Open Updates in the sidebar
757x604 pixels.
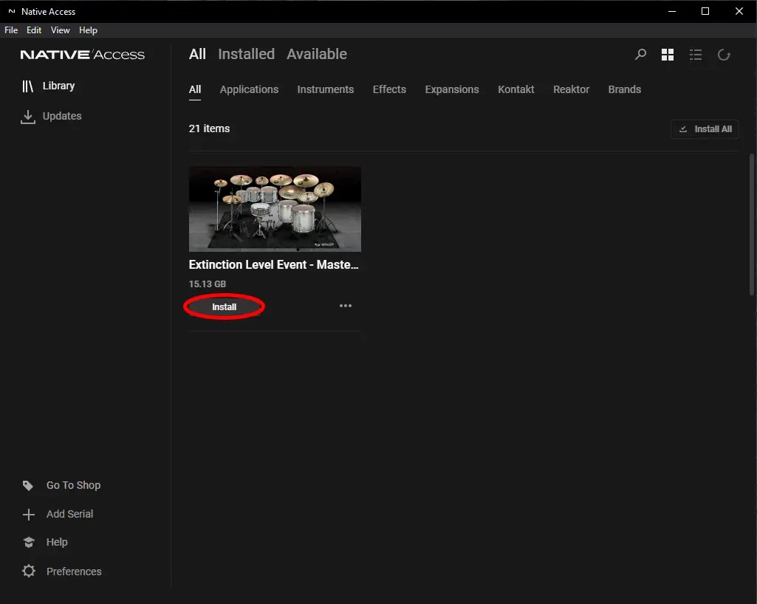click(x=51, y=117)
